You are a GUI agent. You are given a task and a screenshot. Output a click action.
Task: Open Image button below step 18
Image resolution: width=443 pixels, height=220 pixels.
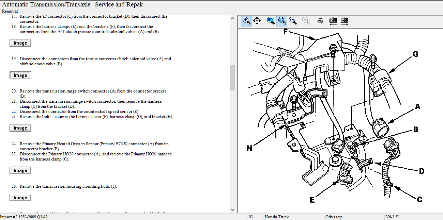pos(20,43)
